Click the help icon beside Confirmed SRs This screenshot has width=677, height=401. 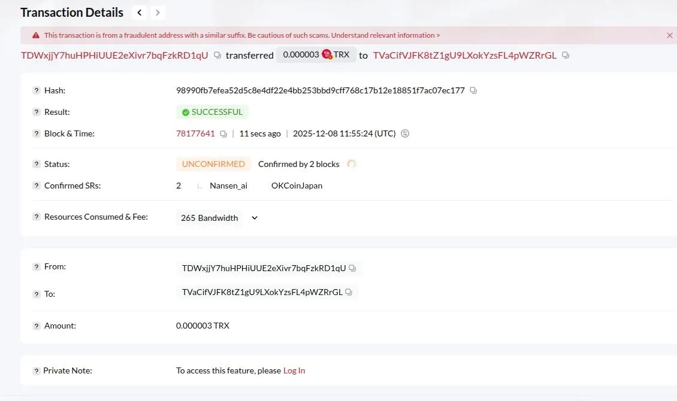click(36, 186)
